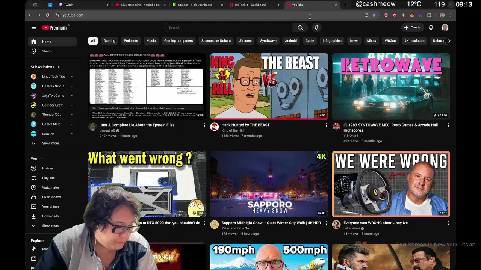Click the Luke Miani channel avatar

point(336,225)
